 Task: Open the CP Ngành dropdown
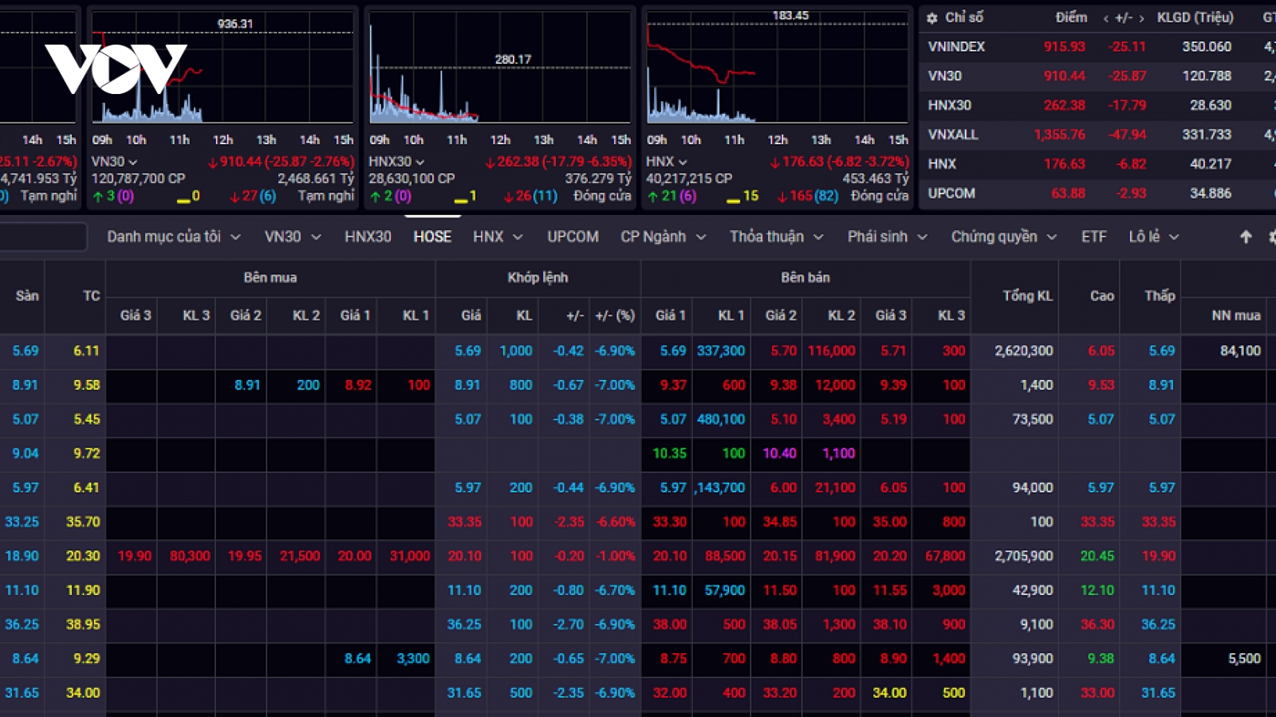(701, 237)
